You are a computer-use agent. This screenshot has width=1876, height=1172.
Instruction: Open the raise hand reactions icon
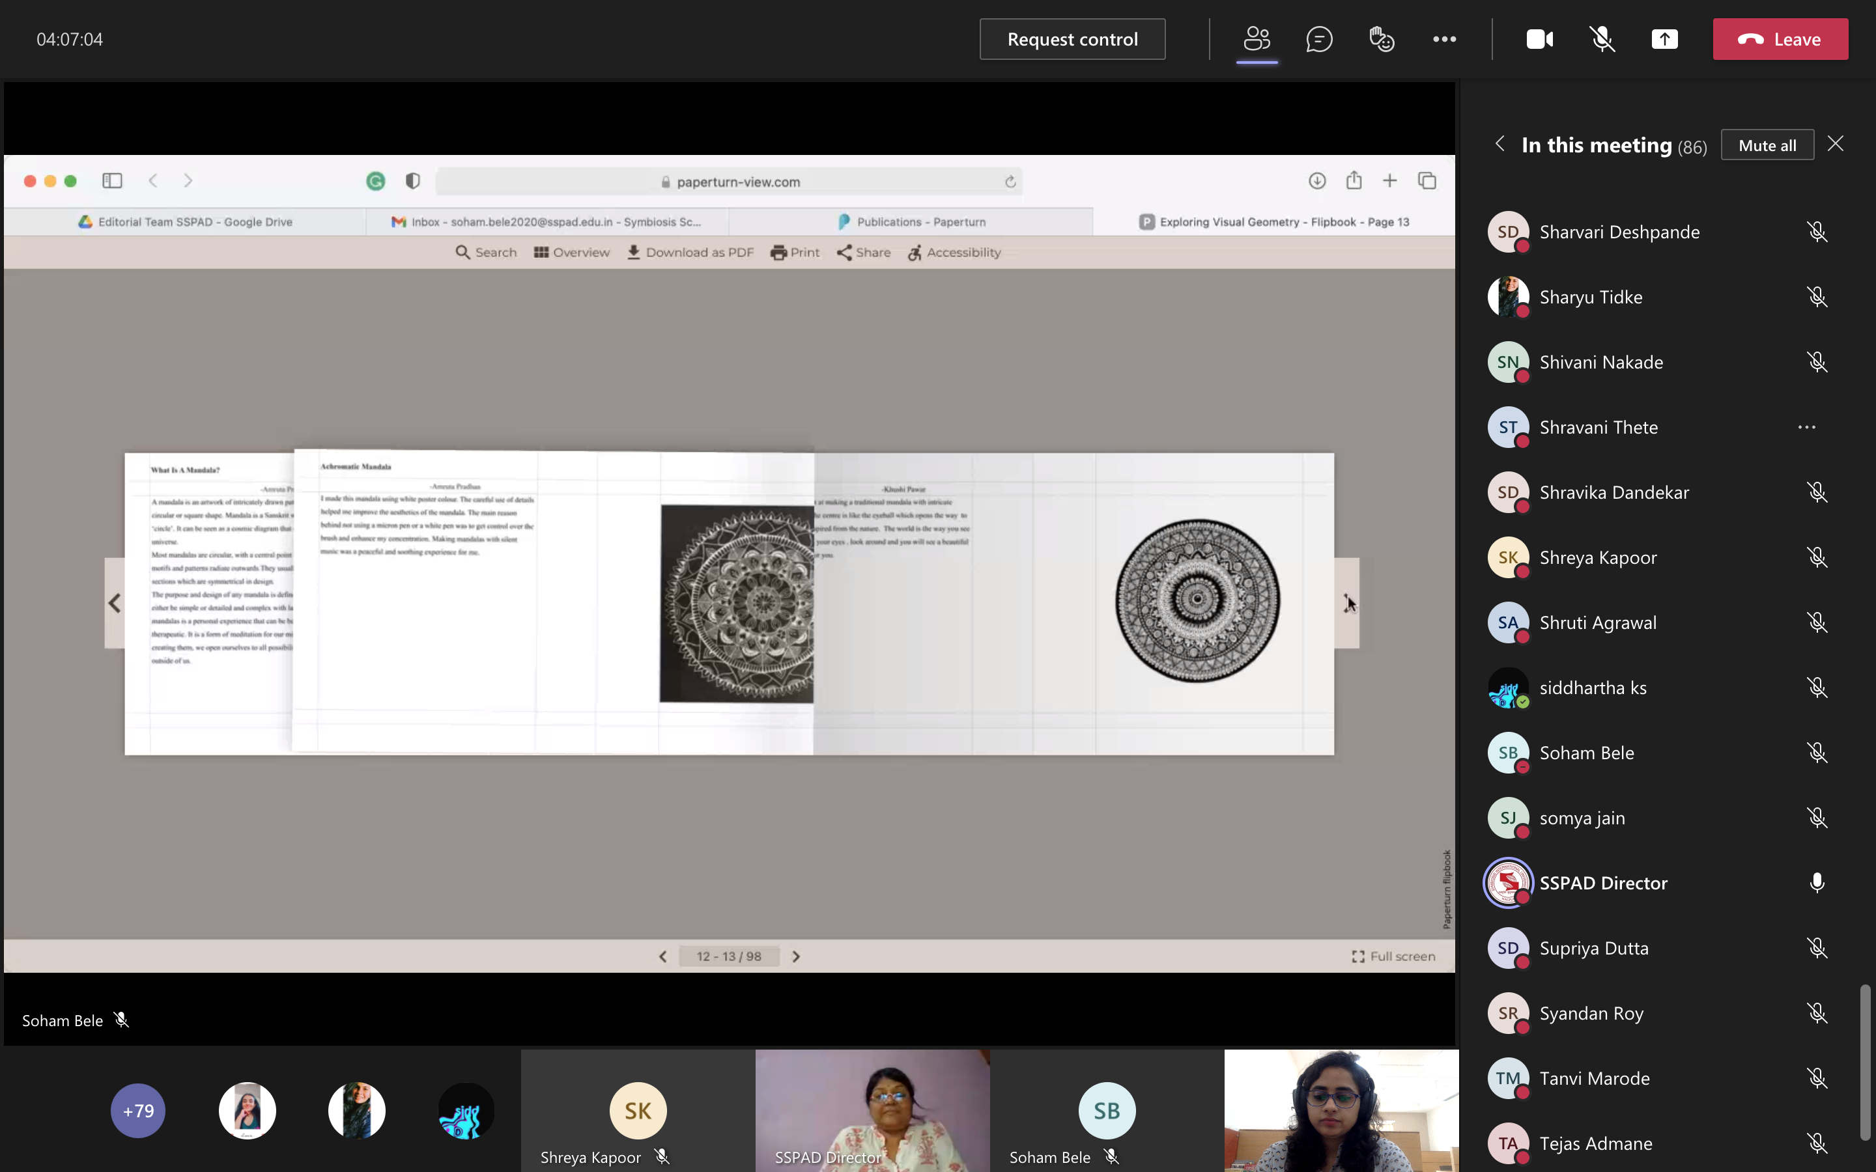[x=1382, y=39]
